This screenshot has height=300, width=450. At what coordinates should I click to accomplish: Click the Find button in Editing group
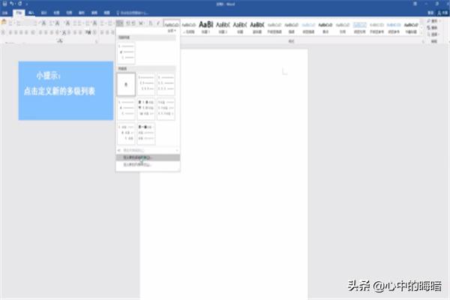[x=432, y=21]
